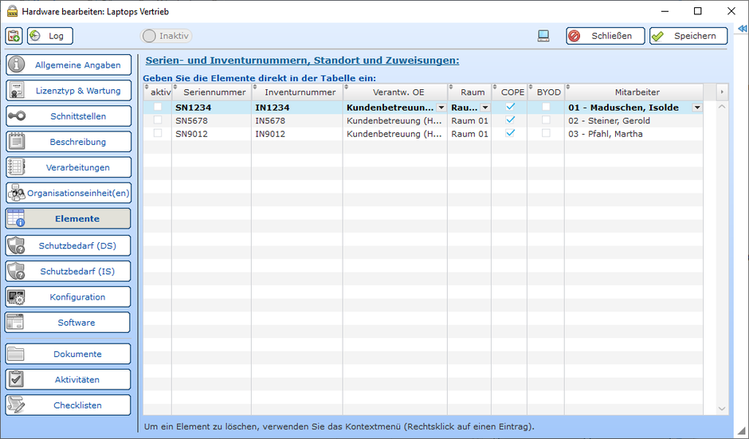The width and height of the screenshot is (749, 439).
Task: Select the IN9012 inventory number cell
Action: coord(297,134)
